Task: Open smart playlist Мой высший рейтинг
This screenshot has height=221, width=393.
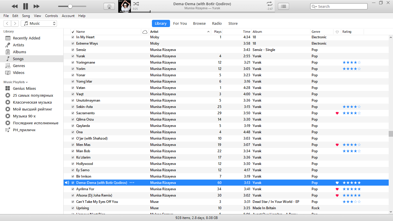Action: coord(33,109)
